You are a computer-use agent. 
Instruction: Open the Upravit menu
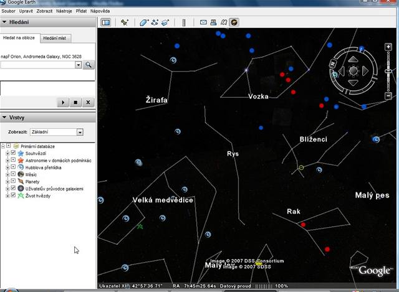(x=26, y=11)
